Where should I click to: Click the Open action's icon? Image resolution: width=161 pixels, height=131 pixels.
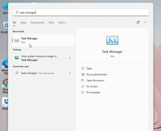83,68
